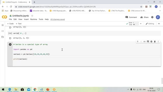Delete the cell with trash icon

point(155,41)
